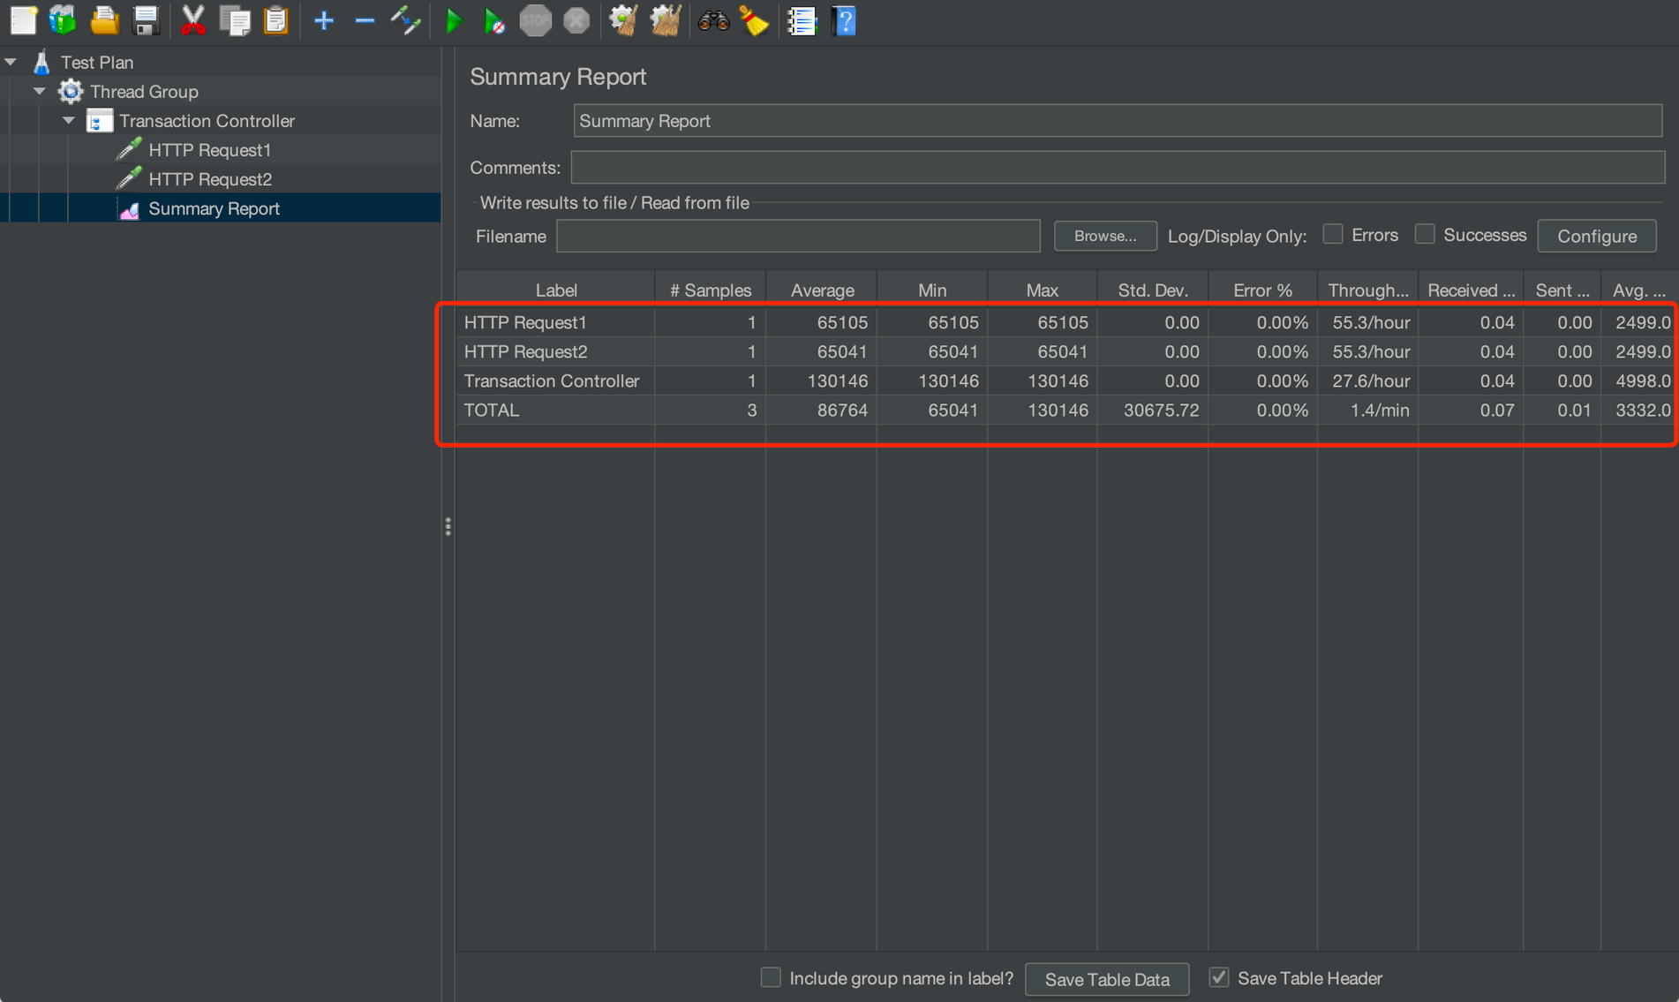Click the green Start test button

tap(453, 21)
